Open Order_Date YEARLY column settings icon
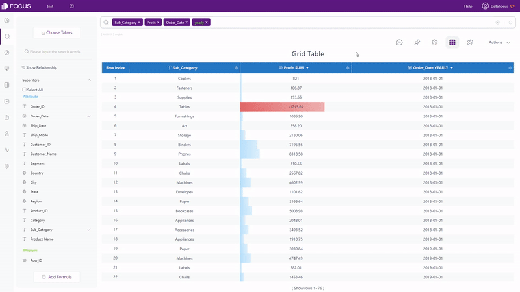 click(510, 68)
